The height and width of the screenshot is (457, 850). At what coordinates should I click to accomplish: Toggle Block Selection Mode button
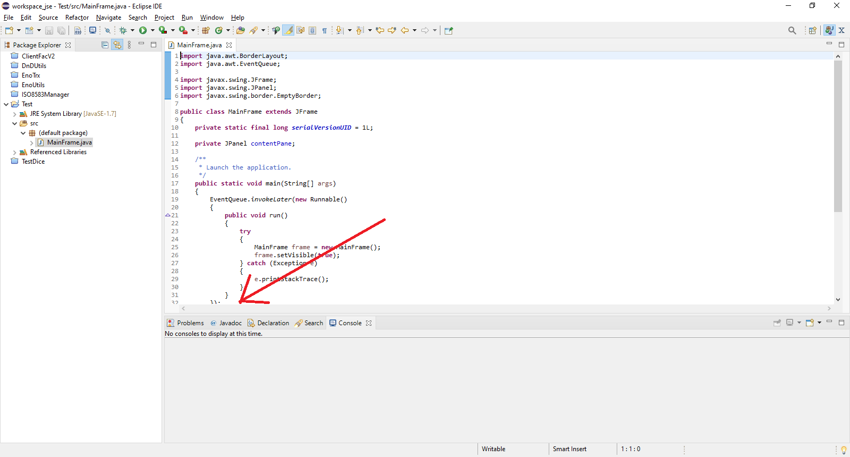(x=312, y=30)
